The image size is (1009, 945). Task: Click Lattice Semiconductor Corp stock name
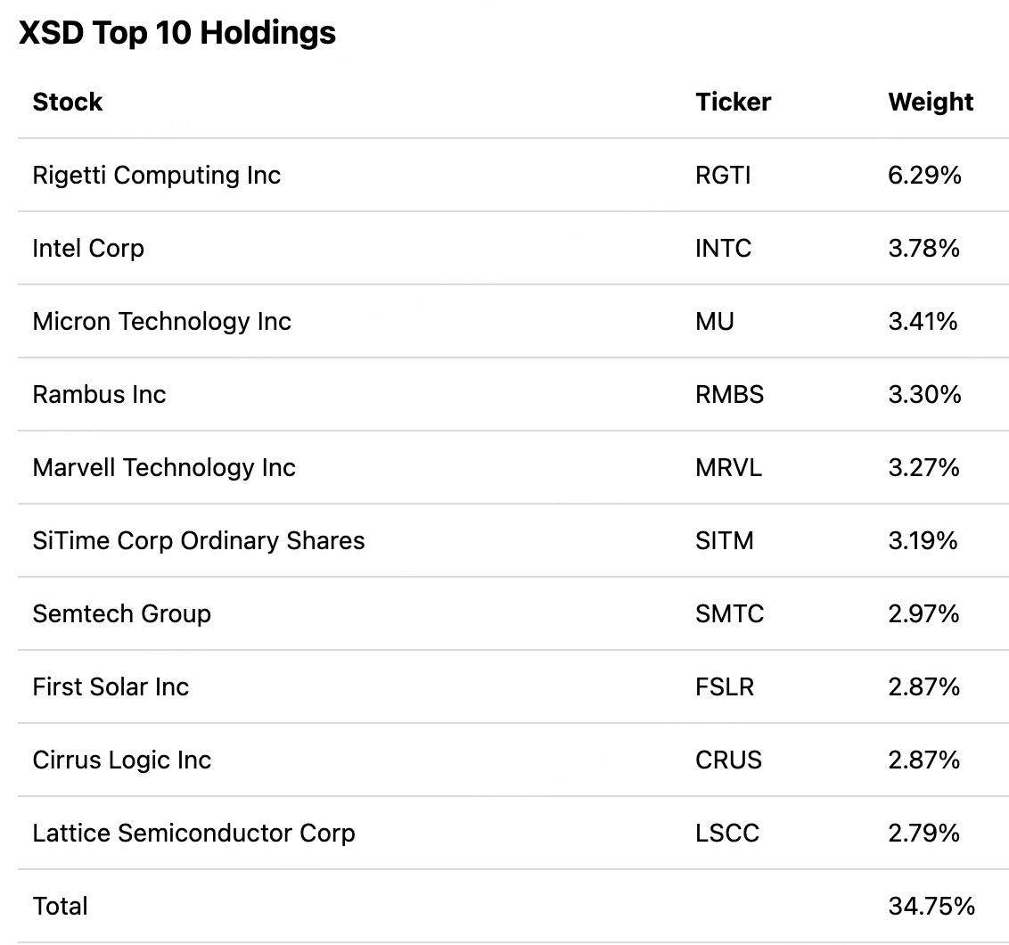[x=193, y=833]
